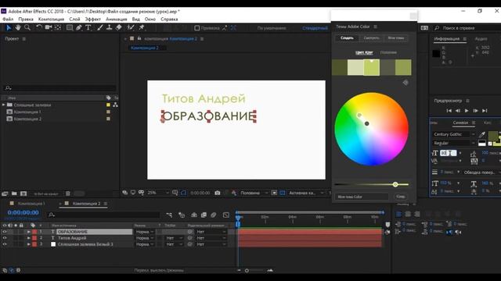
Task: Switch to the Аудио panel tab
Action: click(481, 39)
